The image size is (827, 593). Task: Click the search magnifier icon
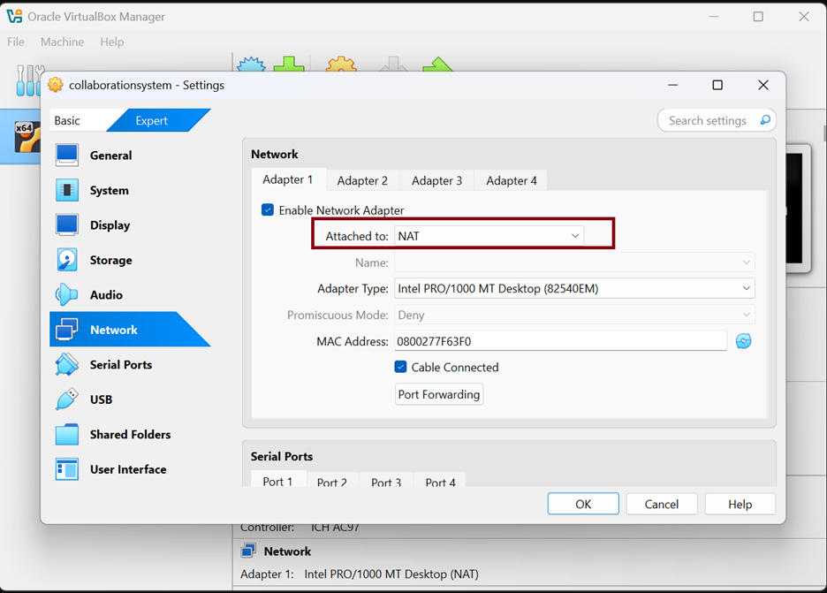[765, 120]
